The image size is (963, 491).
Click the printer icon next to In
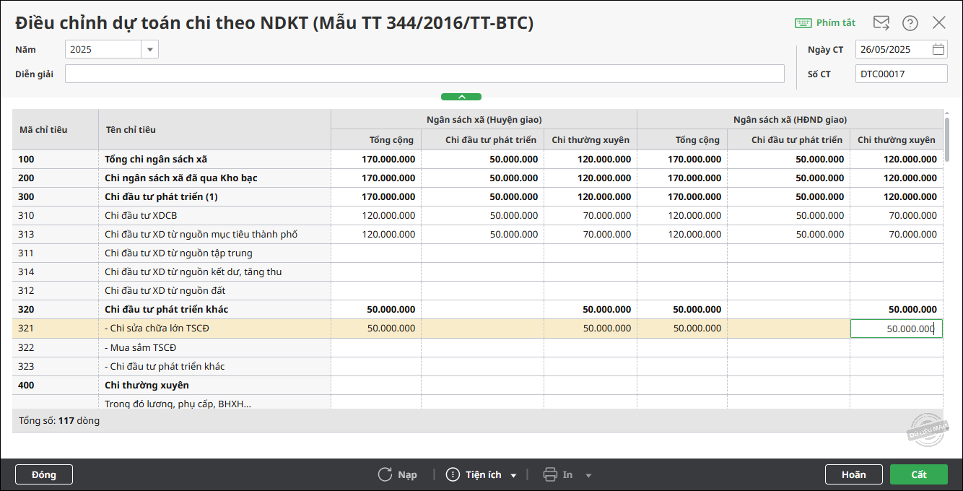[x=550, y=474]
